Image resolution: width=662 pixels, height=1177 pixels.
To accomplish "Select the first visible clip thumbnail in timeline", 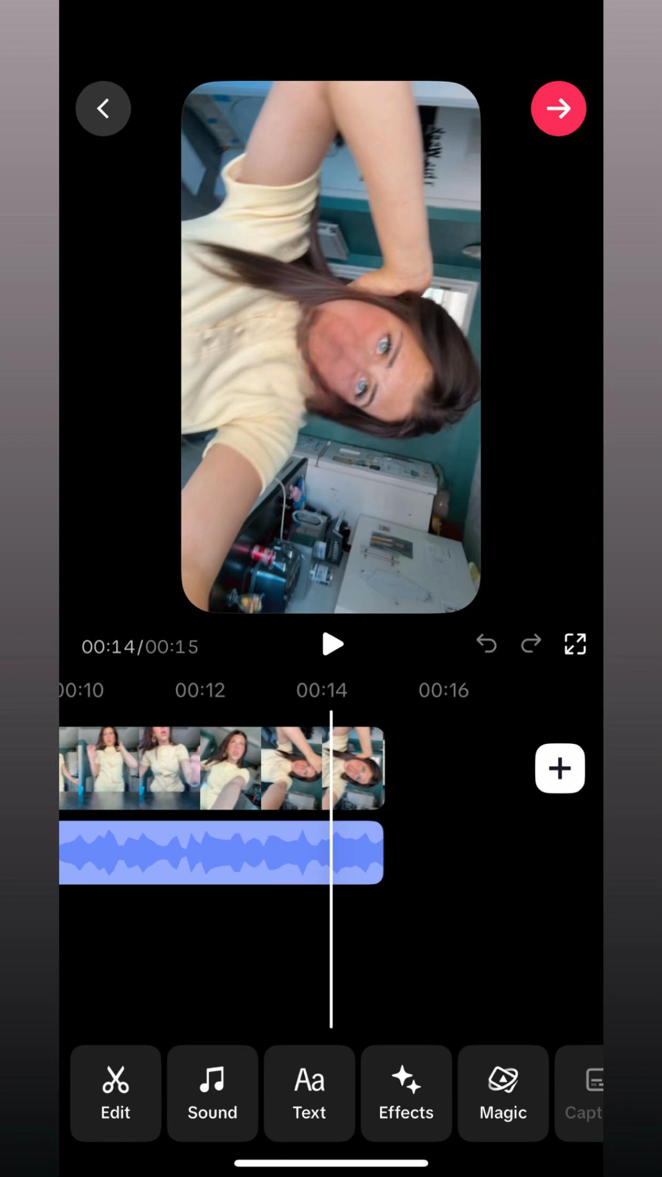I will pos(69,768).
